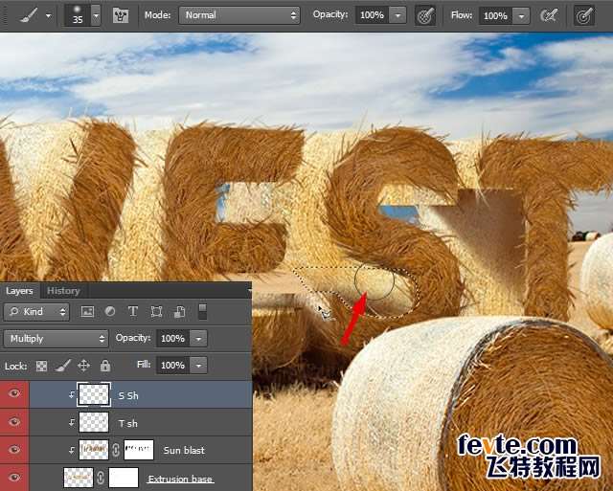Expand the layer Opacity slider arrow
This screenshot has height=491, width=613.
(198, 339)
